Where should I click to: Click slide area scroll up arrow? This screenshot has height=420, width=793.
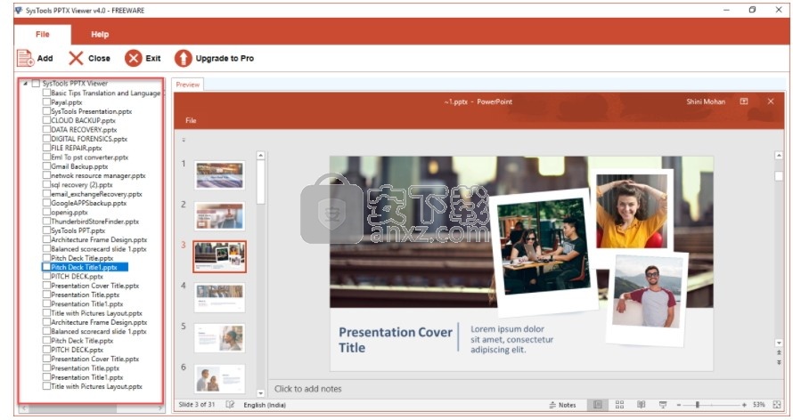[x=779, y=156]
